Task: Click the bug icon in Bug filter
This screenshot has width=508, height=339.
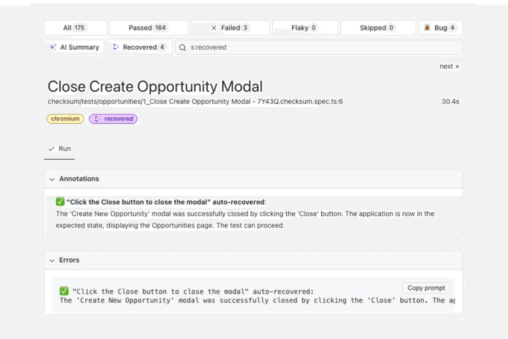Action: tap(427, 28)
